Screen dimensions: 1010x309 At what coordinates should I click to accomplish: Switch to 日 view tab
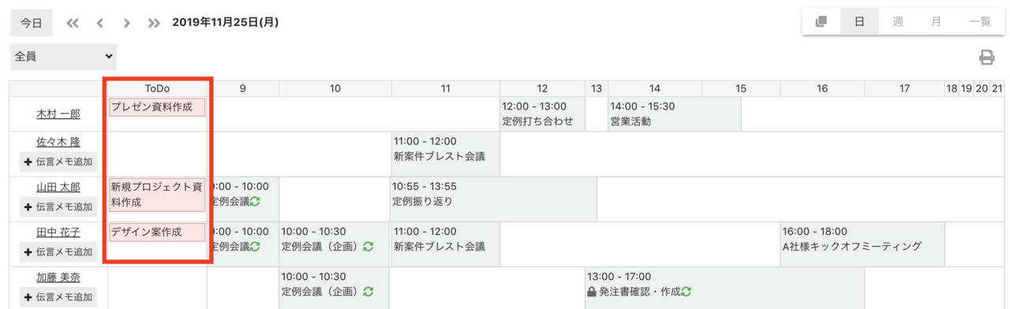tap(859, 22)
